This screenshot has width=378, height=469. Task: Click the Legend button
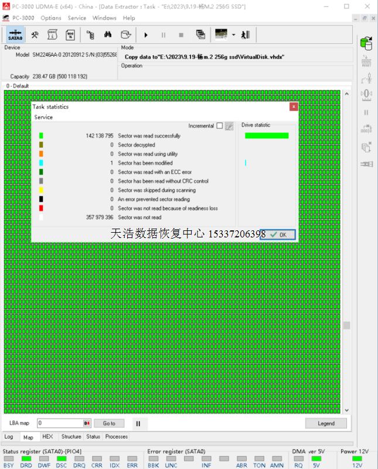point(326,423)
